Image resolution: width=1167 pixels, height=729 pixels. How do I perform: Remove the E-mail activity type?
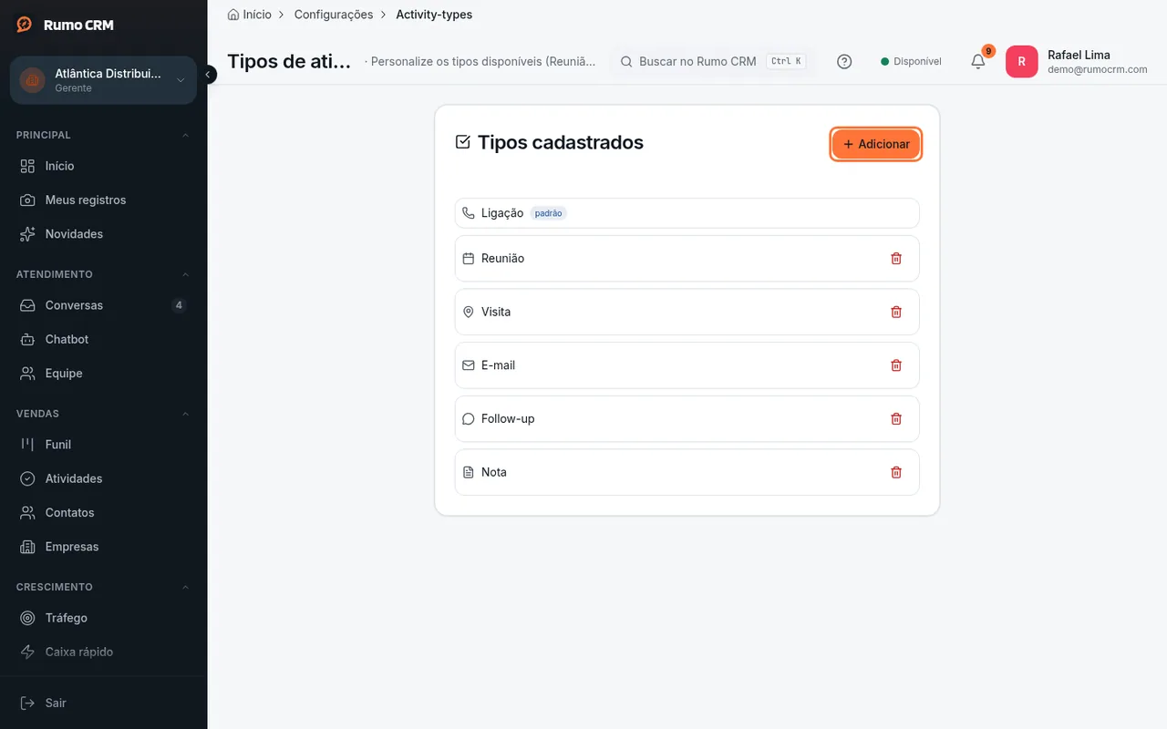[x=896, y=365]
